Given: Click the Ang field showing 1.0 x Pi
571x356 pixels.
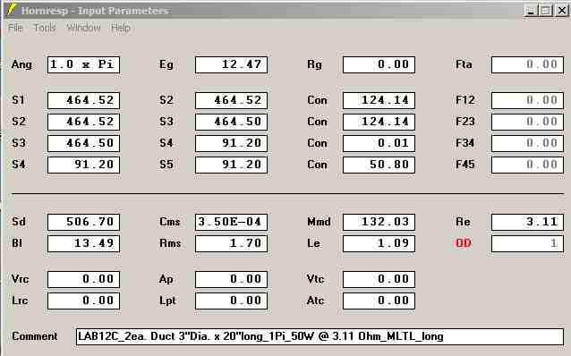Looking at the screenshot, I should coord(84,64).
